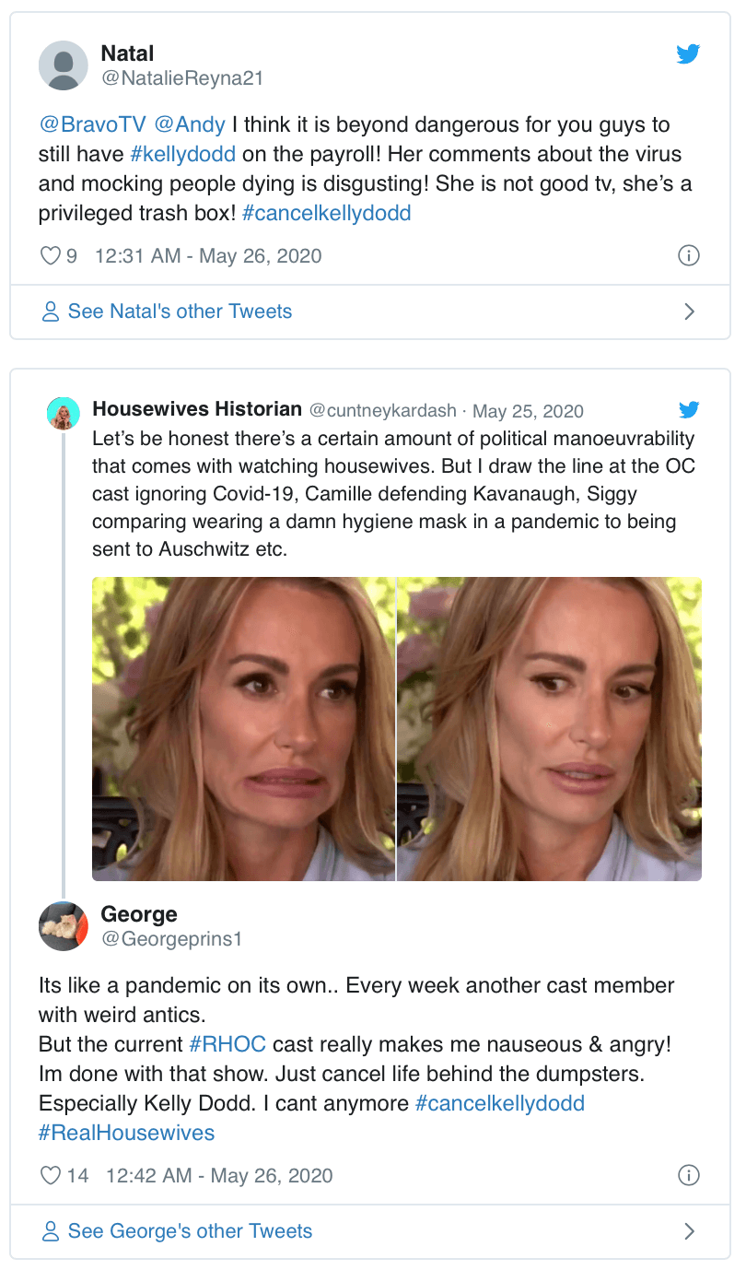Click See George's other Tweets link

(190, 1231)
